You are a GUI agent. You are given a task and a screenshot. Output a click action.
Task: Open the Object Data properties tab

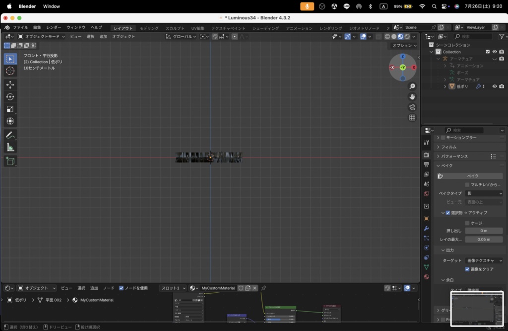tap(426, 267)
